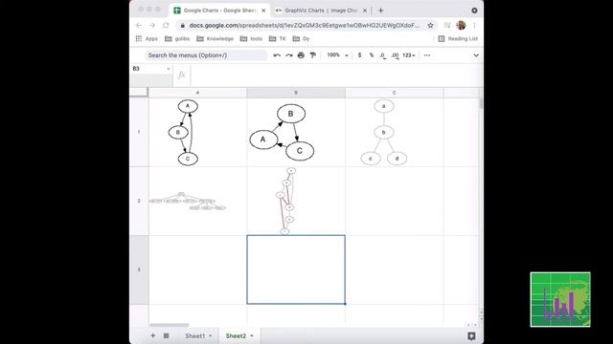Select the Google Charts - Google Sheets tab

click(x=219, y=11)
